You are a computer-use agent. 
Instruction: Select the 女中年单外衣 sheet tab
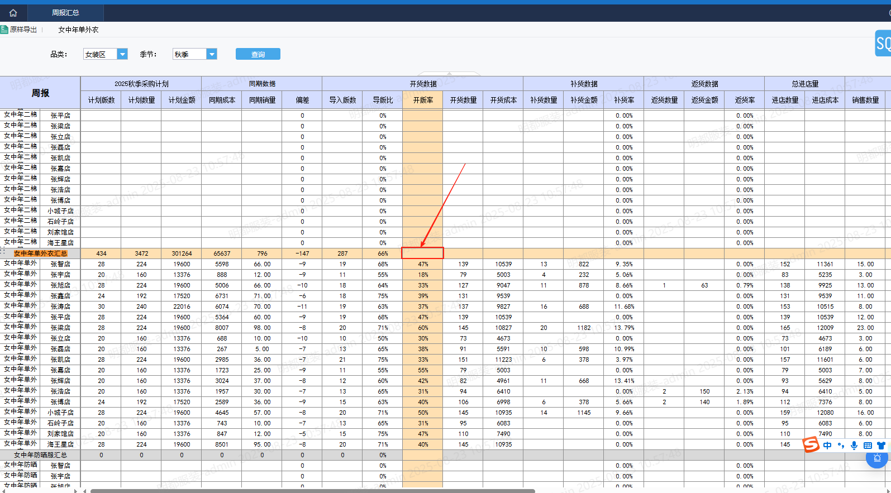(78, 30)
